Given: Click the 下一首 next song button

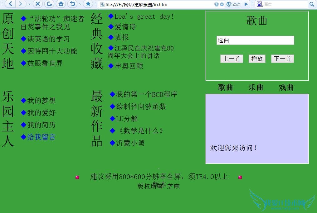Looking at the screenshot, I should [282, 59].
